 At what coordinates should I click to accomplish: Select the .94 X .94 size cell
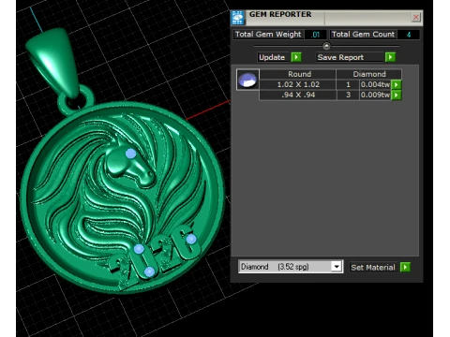coord(298,95)
